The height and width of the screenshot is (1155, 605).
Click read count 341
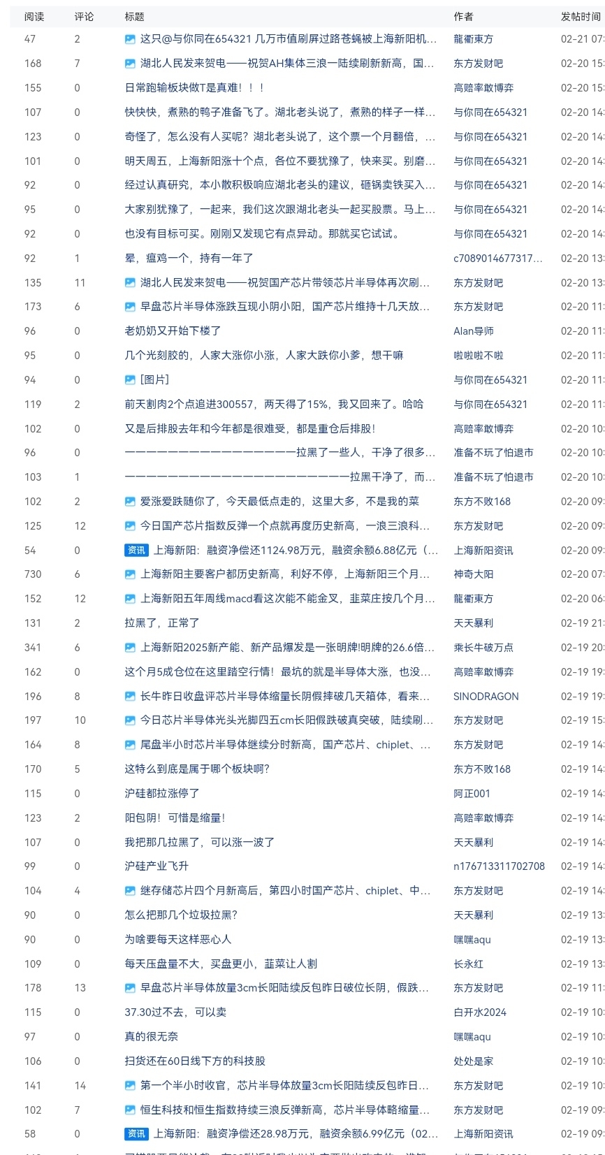coord(33,648)
